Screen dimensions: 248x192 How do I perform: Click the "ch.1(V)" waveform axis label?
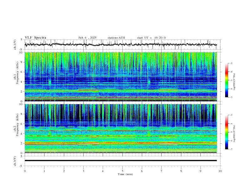point(15,45)
